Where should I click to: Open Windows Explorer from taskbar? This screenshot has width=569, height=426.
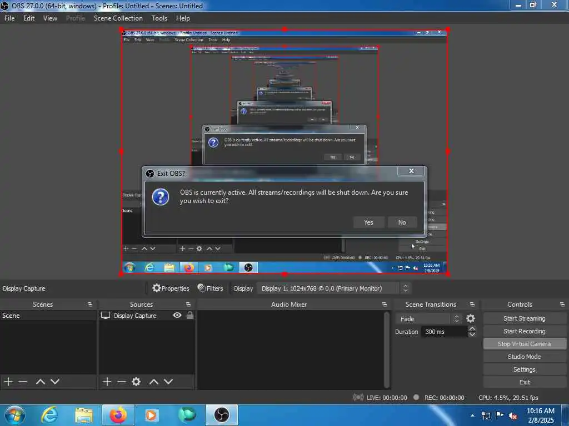pyautogui.click(x=84, y=415)
